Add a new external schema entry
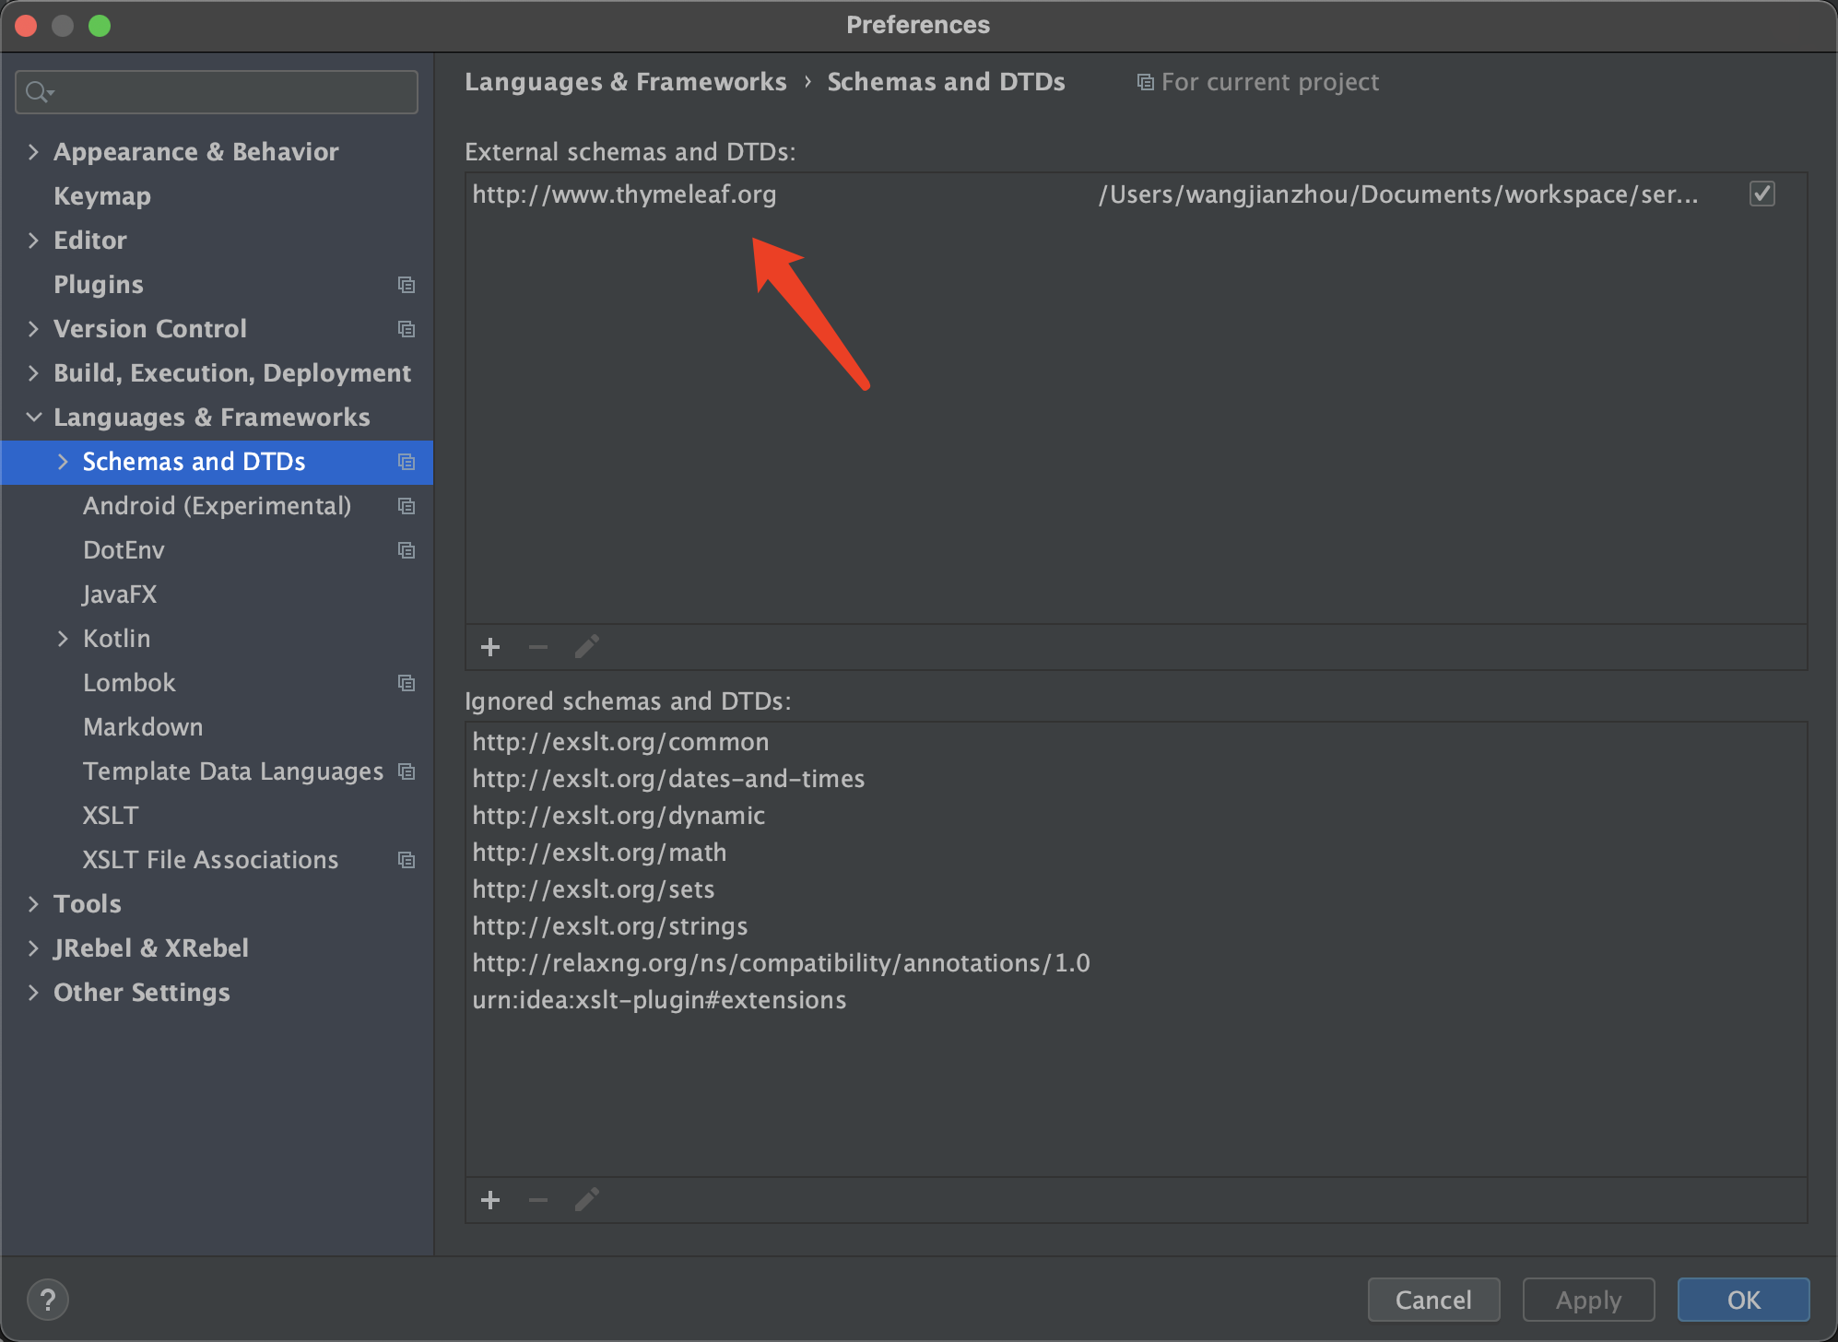This screenshot has width=1838, height=1342. coord(490,647)
